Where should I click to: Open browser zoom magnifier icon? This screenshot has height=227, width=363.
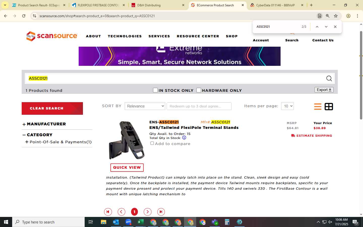pyautogui.click(x=328, y=16)
